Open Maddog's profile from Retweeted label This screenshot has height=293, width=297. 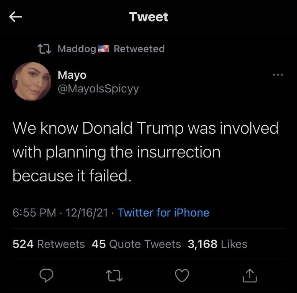click(x=77, y=49)
